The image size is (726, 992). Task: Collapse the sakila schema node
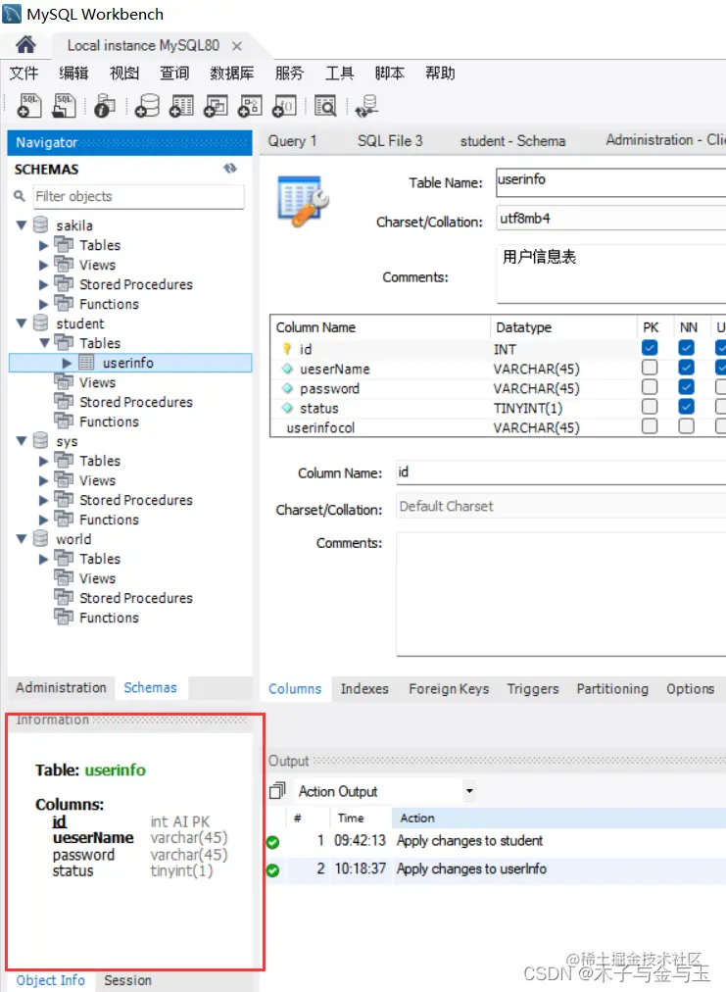(x=21, y=225)
